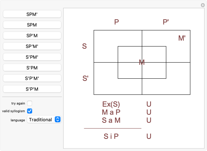Viewport: 207px width, 151px height.
Task: Enable the try again checkbox
Action: [30, 103]
